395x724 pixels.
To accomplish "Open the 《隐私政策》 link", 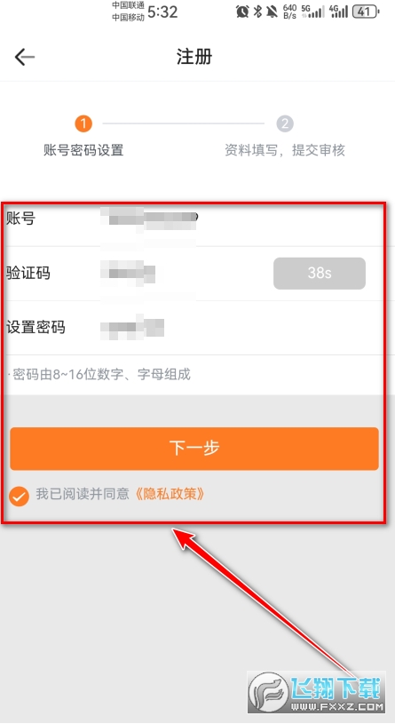I will click(170, 495).
